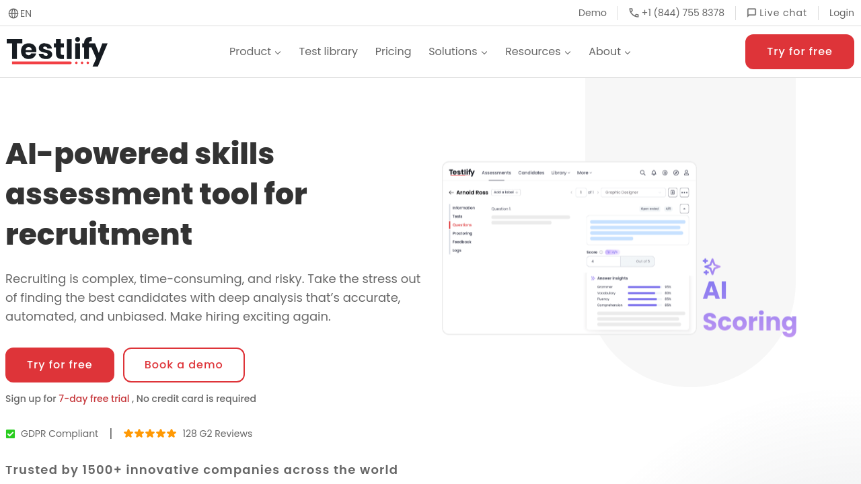Viewport: 861px width, 484px height.
Task: Expand the Product dropdown menu
Action: point(255,52)
